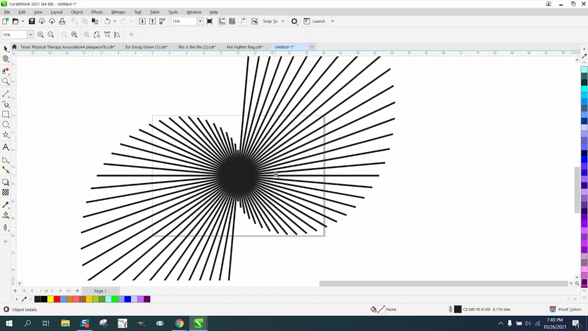The width and height of the screenshot is (588, 331).
Task: Click the vertical scrollbar thumb
Action: tap(577, 190)
